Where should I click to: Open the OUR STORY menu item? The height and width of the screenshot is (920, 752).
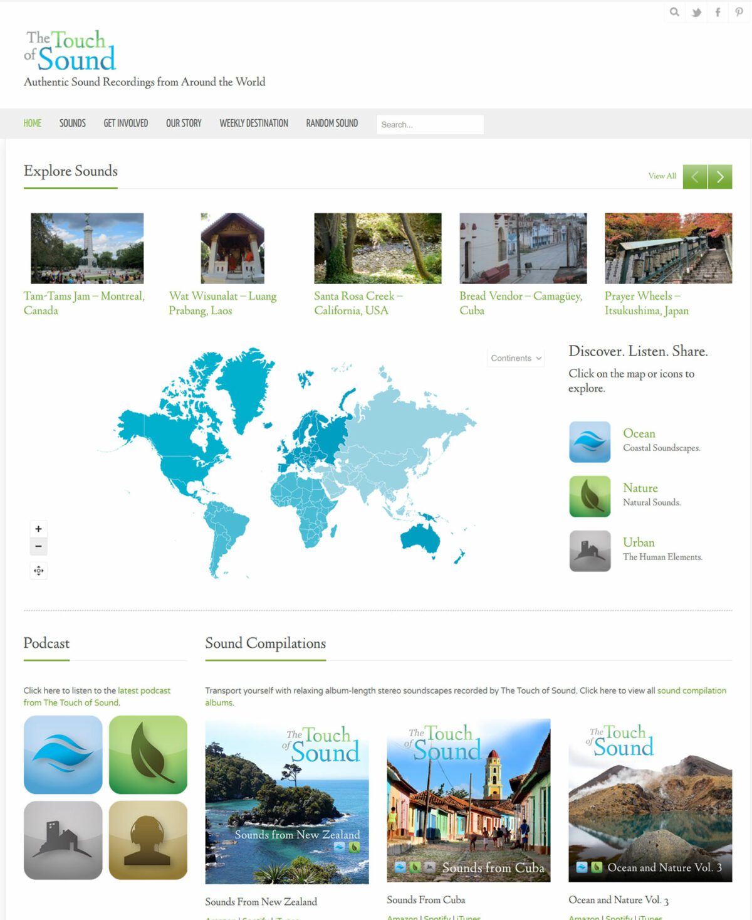[184, 124]
